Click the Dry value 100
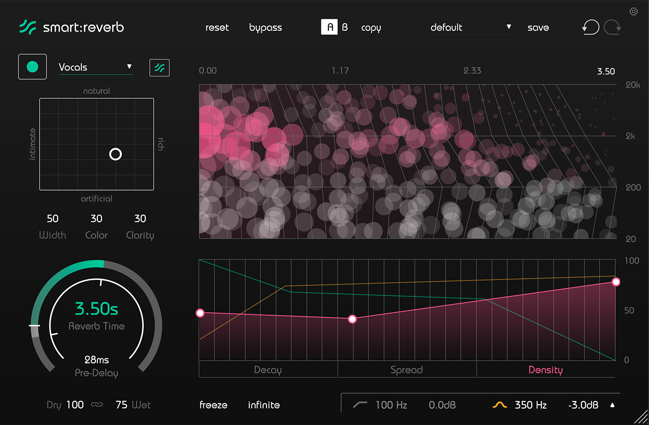649x425 pixels. pos(75,405)
